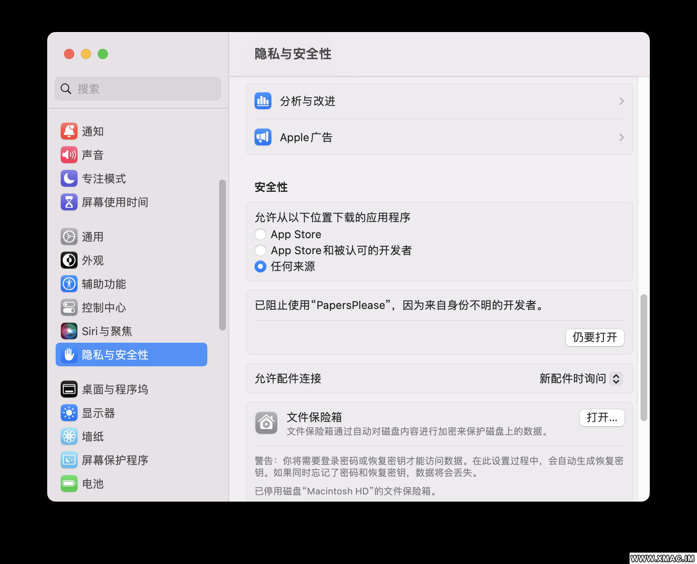Click the sidebar scrollbar thumb

pyautogui.click(x=223, y=255)
